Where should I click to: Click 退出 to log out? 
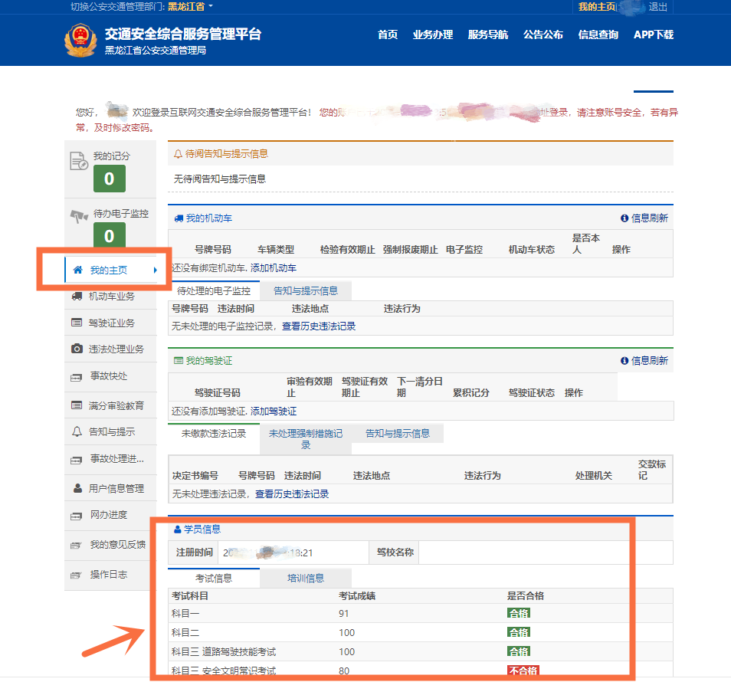pyautogui.click(x=657, y=7)
